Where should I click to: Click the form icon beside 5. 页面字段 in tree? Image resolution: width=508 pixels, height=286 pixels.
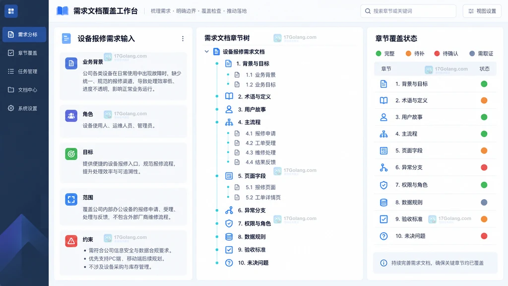click(x=229, y=176)
